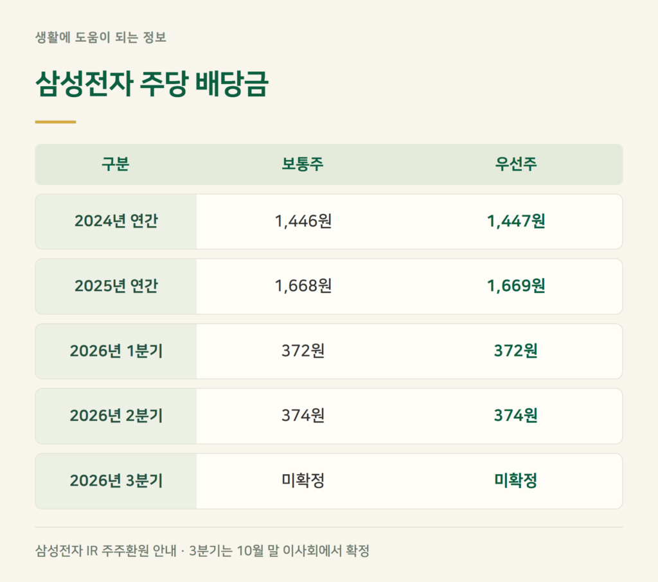Click the subtitle '생활에 도움이 되는 정보'
658x582 pixels.
tap(101, 37)
